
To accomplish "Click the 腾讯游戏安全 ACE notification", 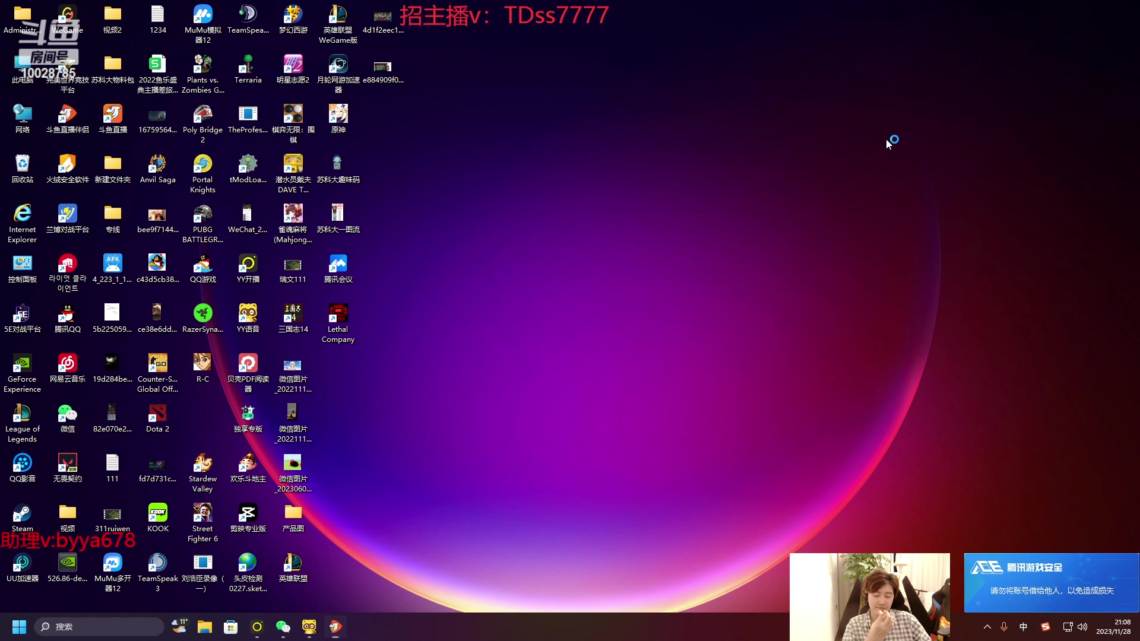I will click(1052, 582).
